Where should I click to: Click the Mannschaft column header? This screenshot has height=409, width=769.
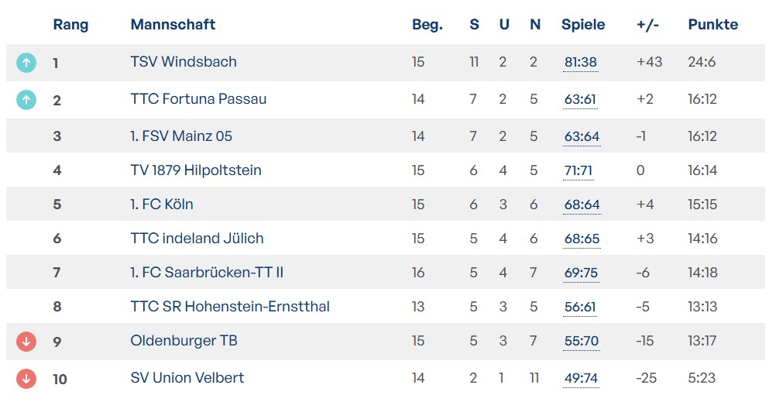click(173, 25)
